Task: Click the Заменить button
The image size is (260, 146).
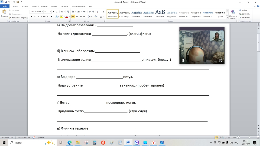Action: tap(245, 14)
